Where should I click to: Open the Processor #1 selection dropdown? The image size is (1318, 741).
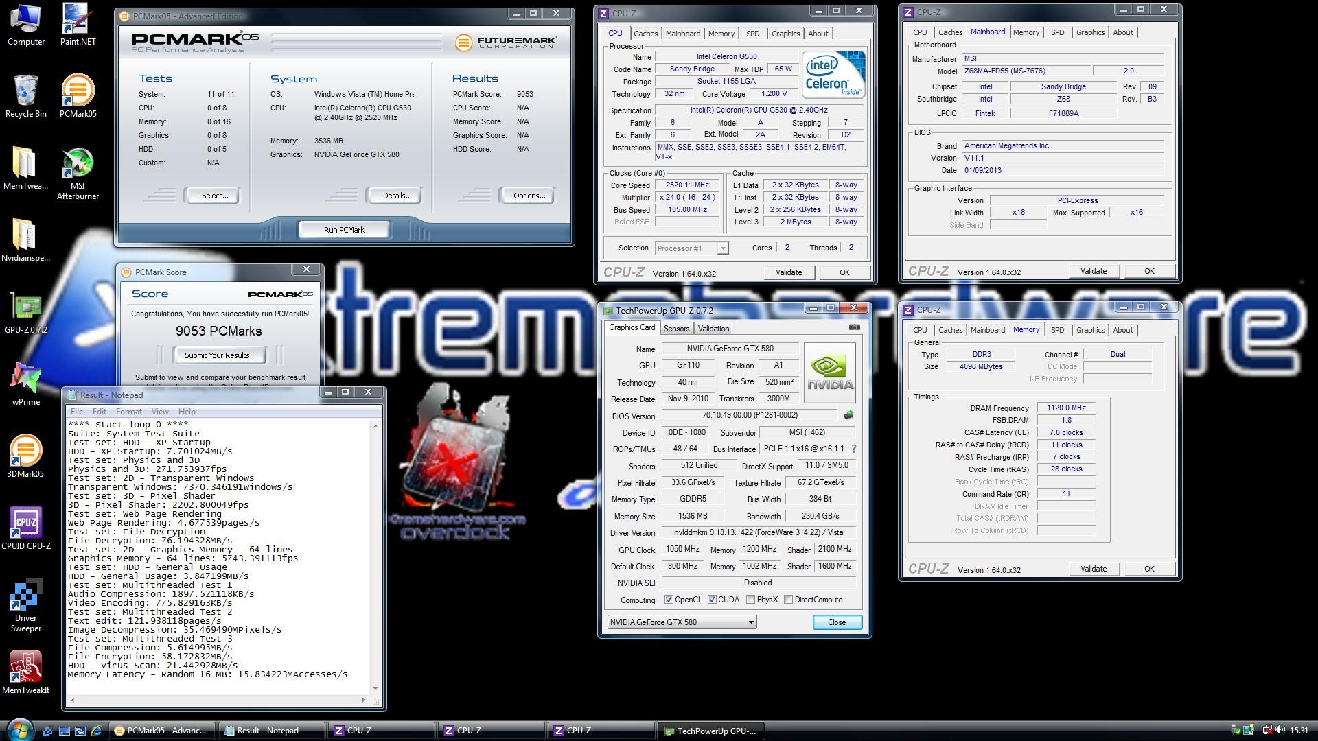tap(691, 248)
